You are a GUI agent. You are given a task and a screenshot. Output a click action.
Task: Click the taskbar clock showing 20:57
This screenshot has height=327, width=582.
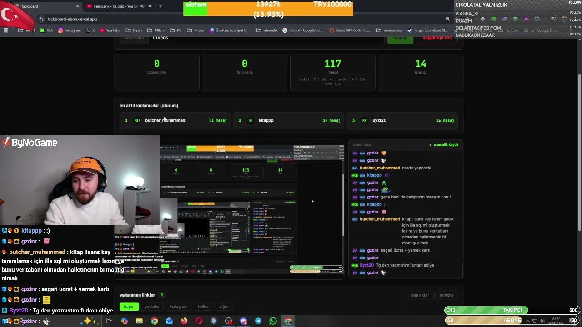click(556, 321)
